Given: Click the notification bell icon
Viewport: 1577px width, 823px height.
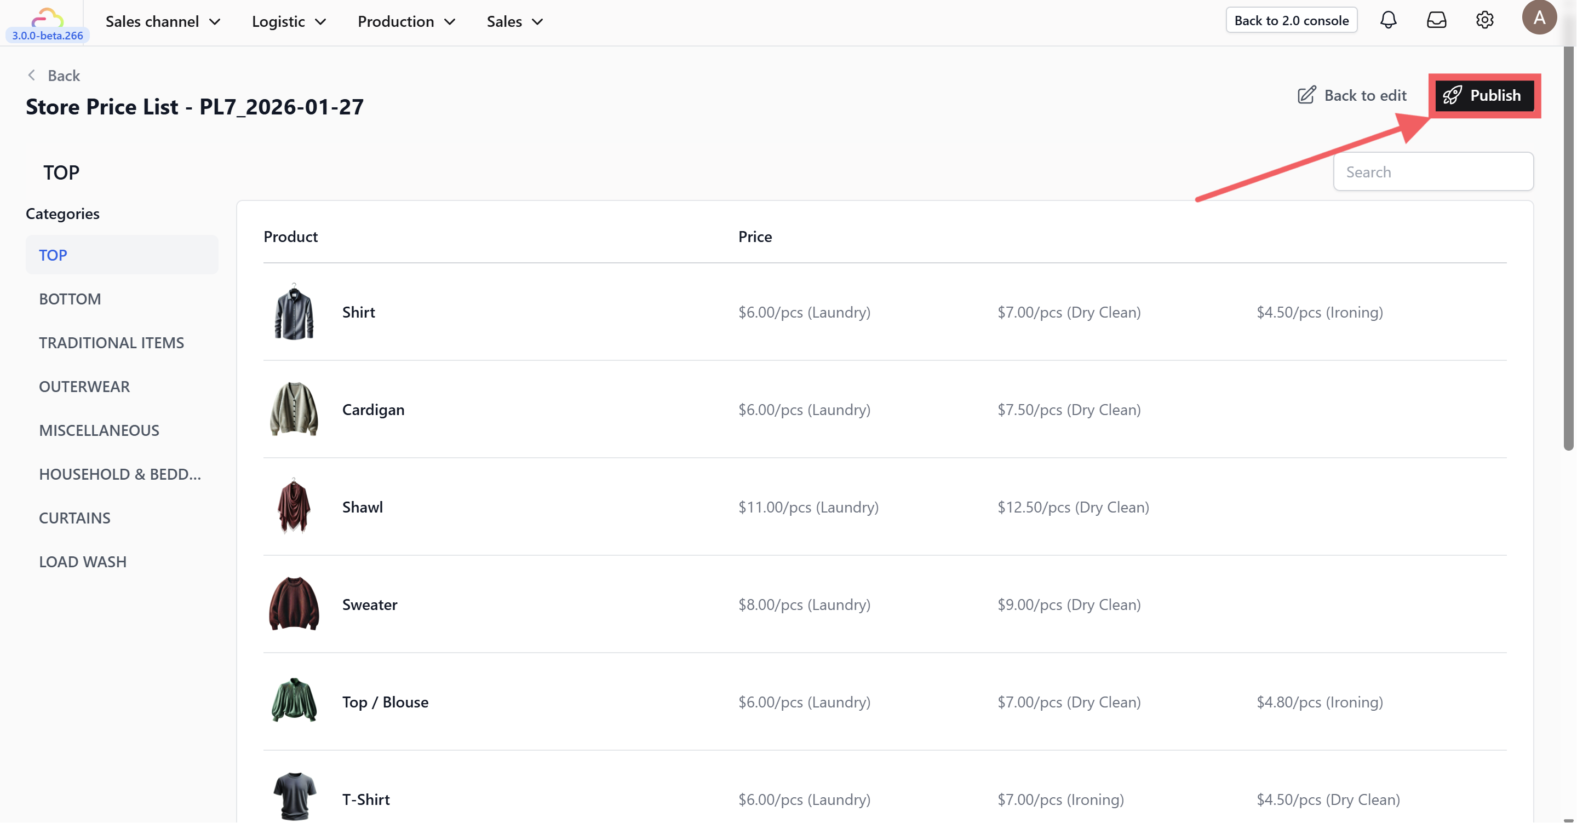Looking at the screenshot, I should click(x=1388, y=20).
